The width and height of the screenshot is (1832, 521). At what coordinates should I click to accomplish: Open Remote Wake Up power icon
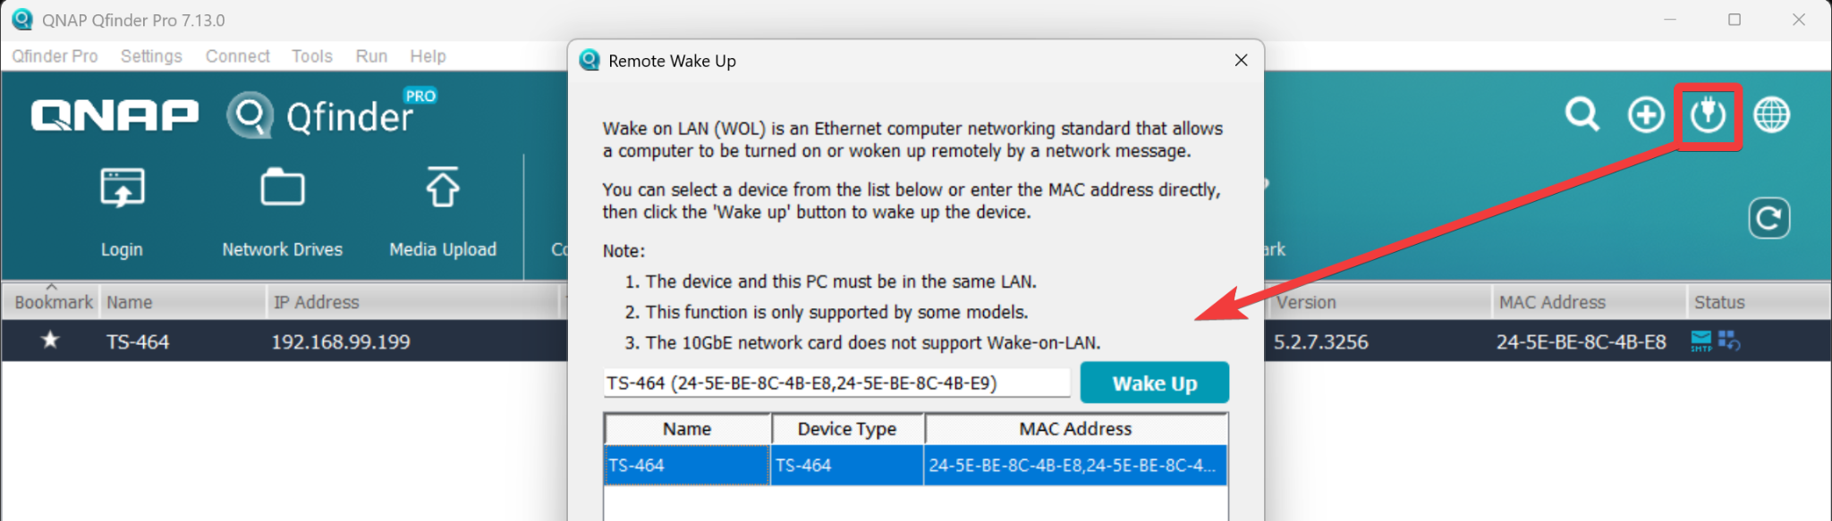click(x=1708, y=115)
